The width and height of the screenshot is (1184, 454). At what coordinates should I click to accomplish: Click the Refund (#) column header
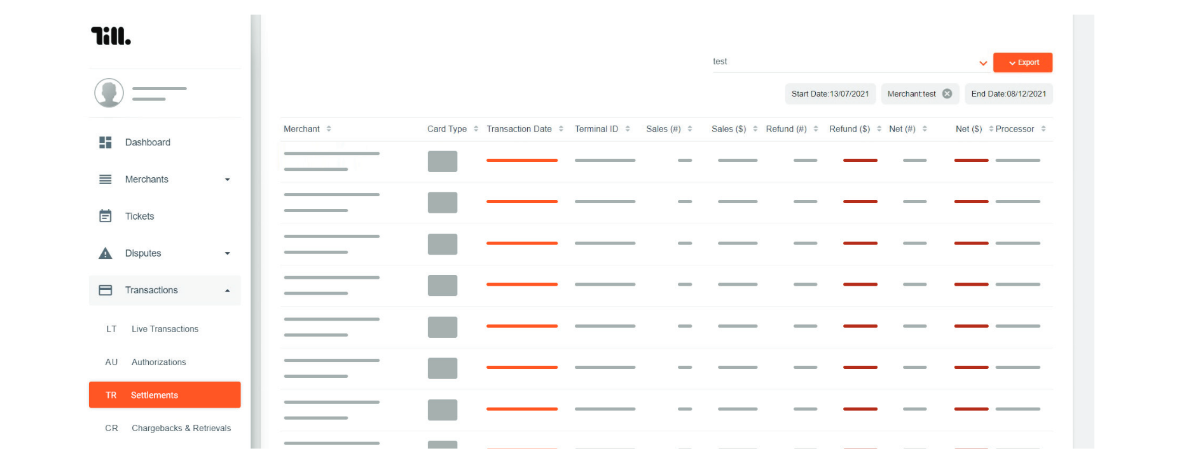(x=786, y=129)
